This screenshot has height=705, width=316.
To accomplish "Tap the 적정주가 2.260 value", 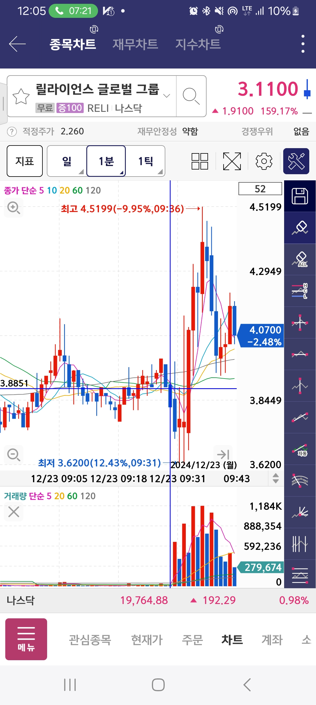I will coord(53,131).
